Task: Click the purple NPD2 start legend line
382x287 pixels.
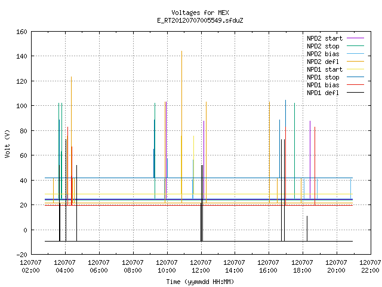Action: (355, 38)
